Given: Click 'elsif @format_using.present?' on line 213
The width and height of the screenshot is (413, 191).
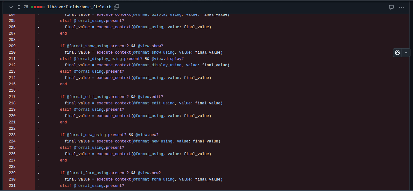Looking at the screenshot, I should 92,71.
